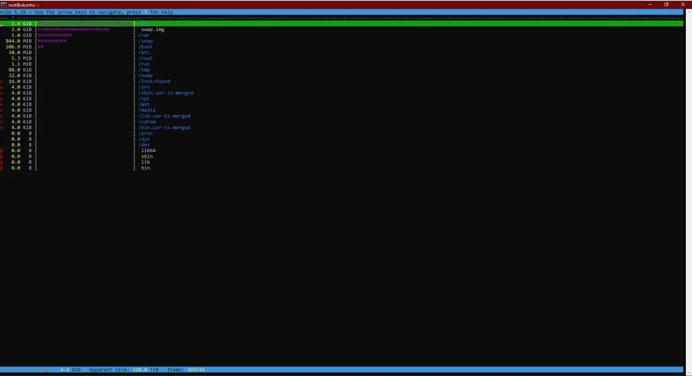The height and width of the screenshot is (376, 692).
Task: Open the /run directory entry
Action: tap(145, 64)
